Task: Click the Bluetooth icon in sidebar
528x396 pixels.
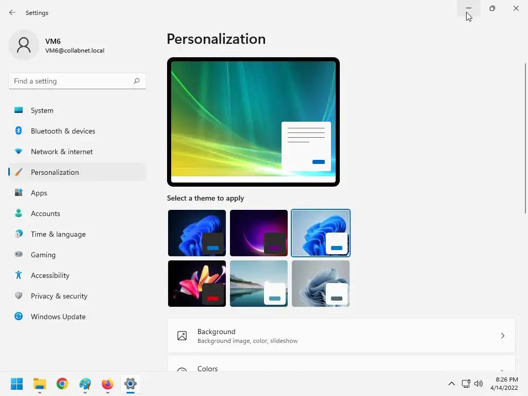Action: [19, 130]
